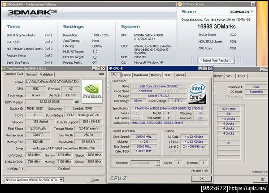This screenshot has width=269, height=193.
Task: Click the 16888 3DMarks score text
Action: coord(217,26)
